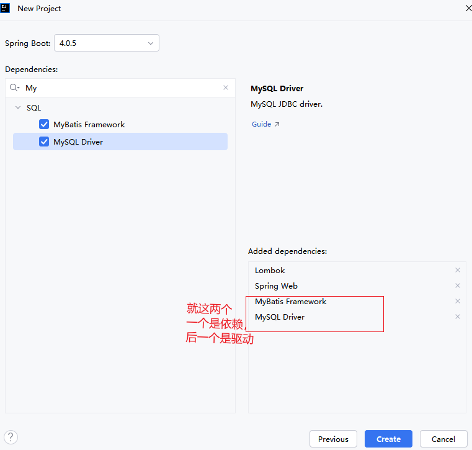Open search options via magnifier icon

pyautogui.click(x=14, y=88)
